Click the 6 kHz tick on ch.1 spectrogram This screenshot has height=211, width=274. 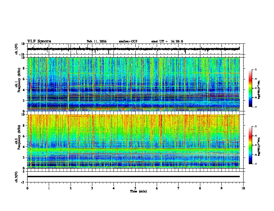pos(24,79)
